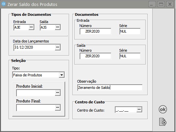The width and height of the screenshot is (176, 132).
Task: Focus the Entrada Número field ZER2020
Action: pos(95,31)
